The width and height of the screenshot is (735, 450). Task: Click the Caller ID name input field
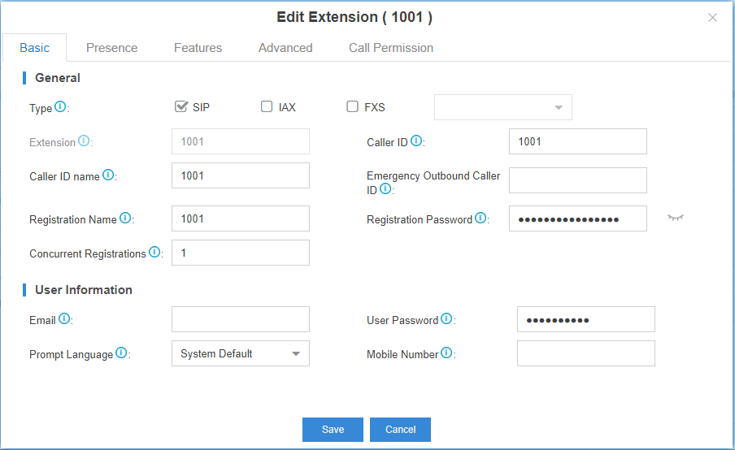tap(241, 175)
